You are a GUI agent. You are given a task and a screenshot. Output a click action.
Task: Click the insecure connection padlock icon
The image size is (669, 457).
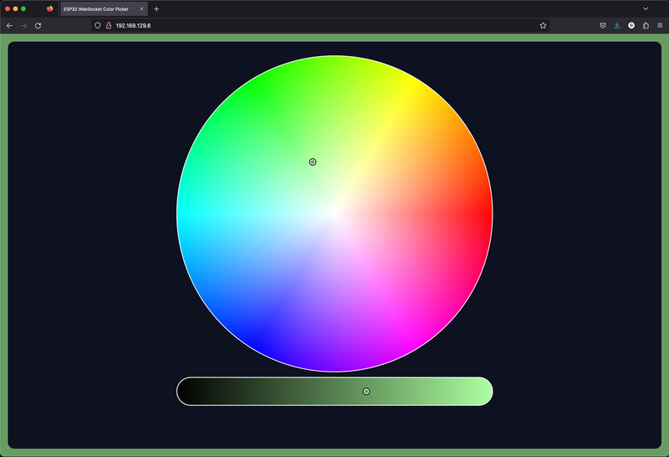[108, 25]
